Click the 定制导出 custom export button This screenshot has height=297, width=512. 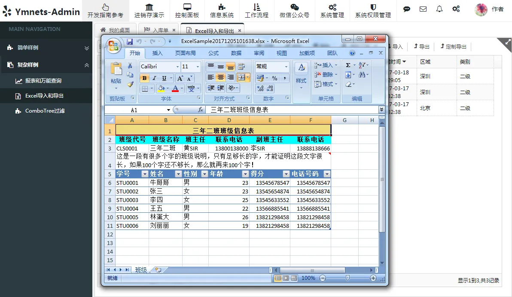pyautogui.click(x=454, y=46)
